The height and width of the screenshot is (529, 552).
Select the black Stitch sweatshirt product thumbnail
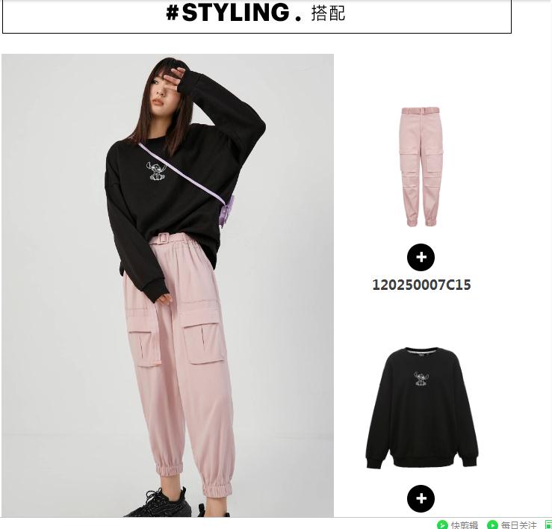pos(422,407)
